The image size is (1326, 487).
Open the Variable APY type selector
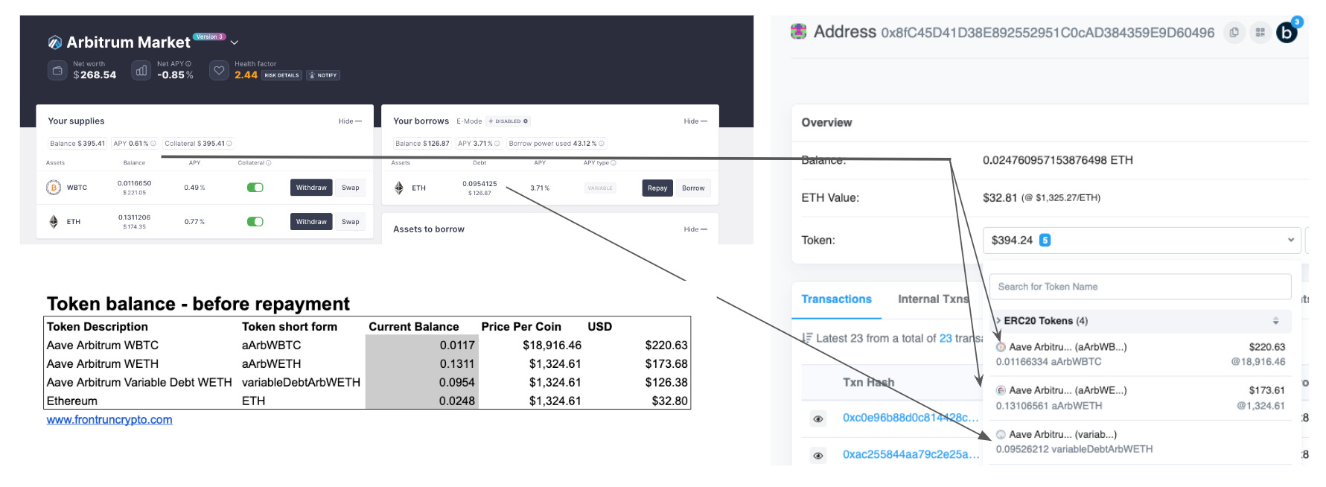(x=600, y=188)
